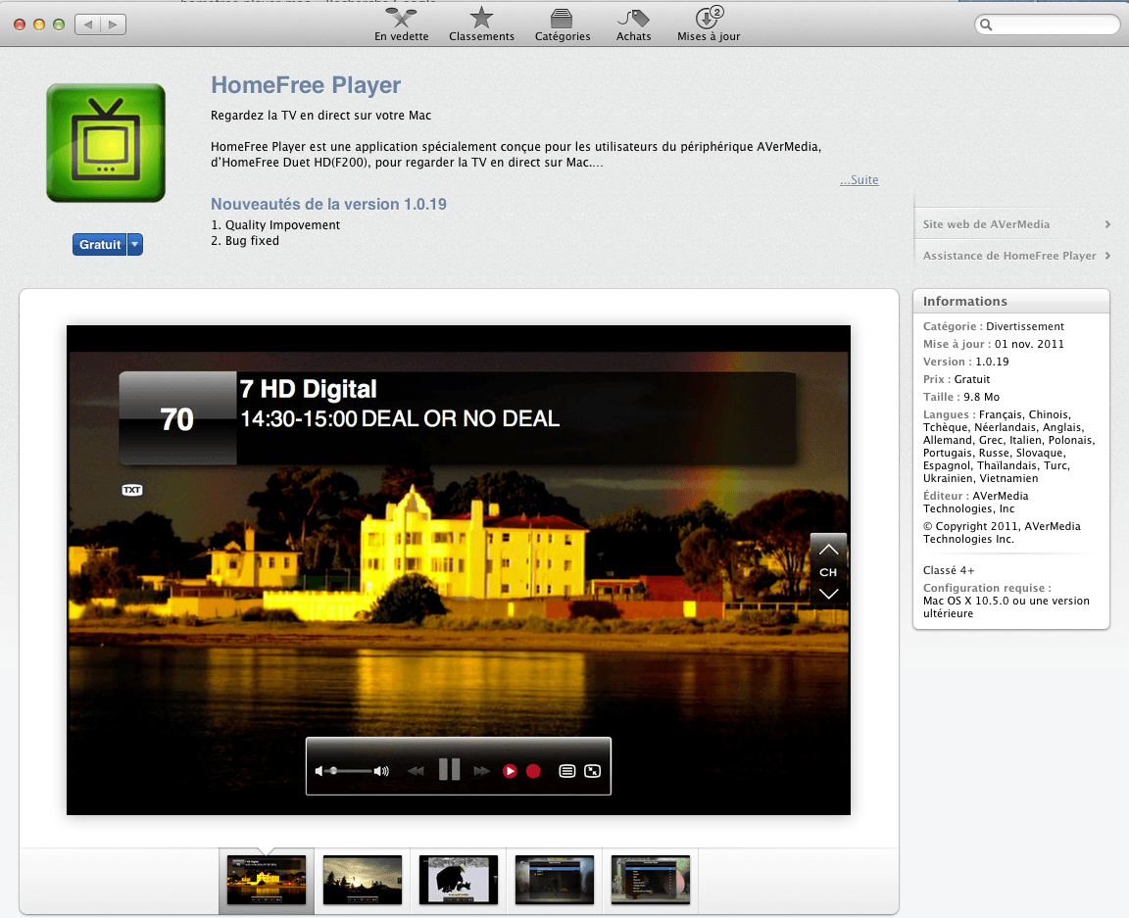
Task: Select the third thumbnail with black animal
Action: [459, 880]
